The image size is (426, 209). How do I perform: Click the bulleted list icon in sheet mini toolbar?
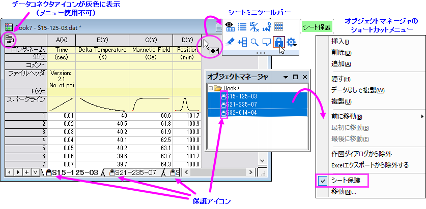click(242, 26)
